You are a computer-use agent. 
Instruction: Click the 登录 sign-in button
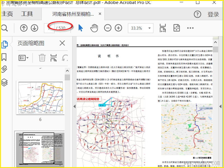pyautogui.click(x=213, y=14)
